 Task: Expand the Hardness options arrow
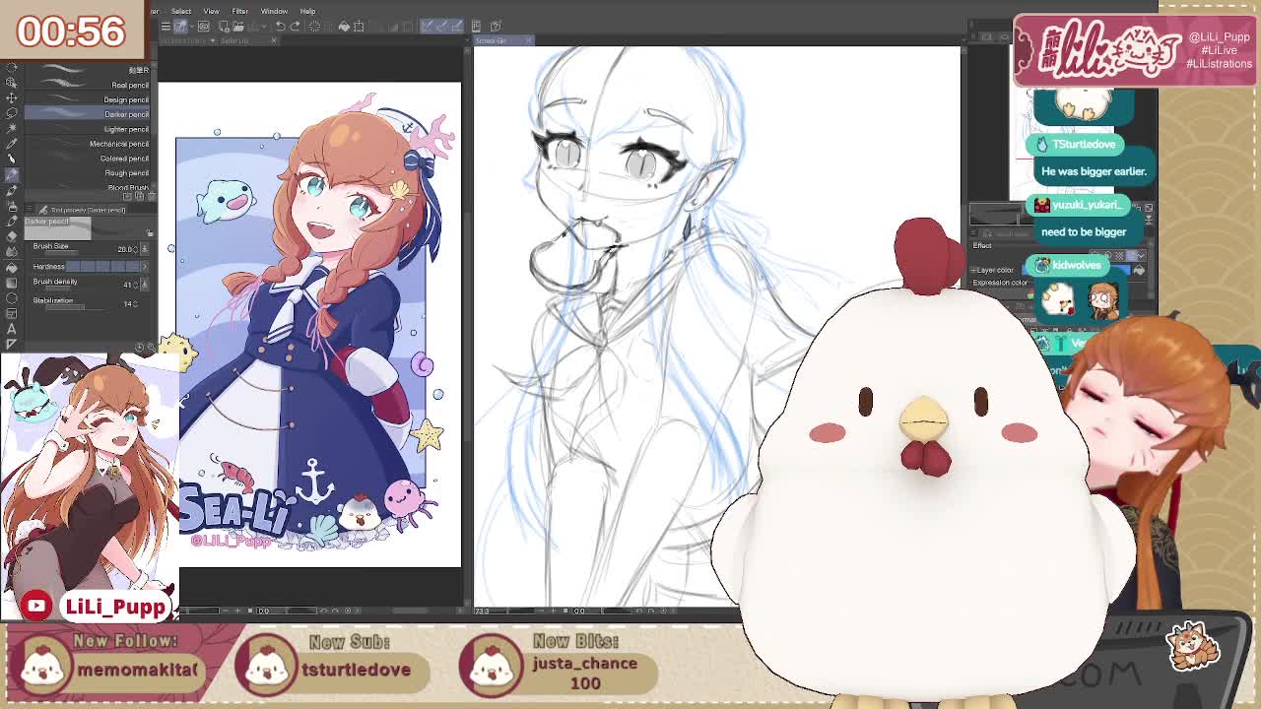click(144, 267)
